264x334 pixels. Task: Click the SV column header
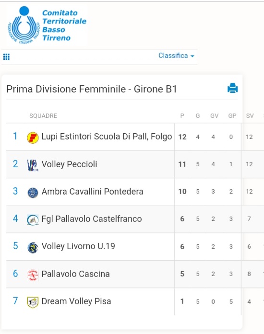tap(250, 115)
